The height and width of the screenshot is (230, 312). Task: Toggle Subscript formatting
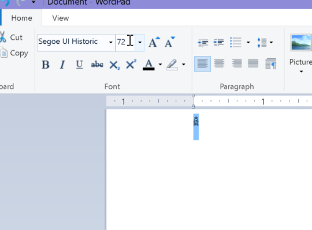114,65
